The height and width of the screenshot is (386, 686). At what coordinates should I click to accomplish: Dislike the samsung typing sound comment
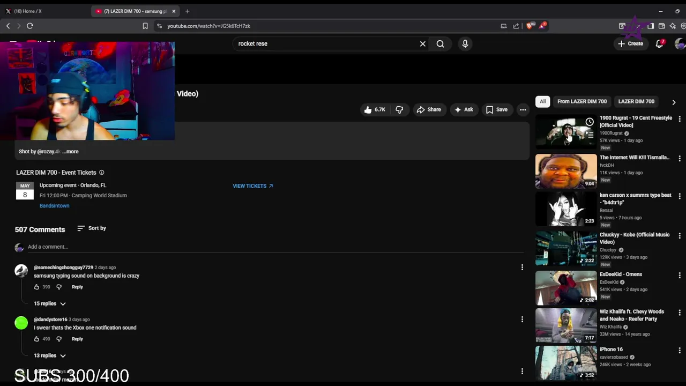pyautogui.click(x=59, y=287)
